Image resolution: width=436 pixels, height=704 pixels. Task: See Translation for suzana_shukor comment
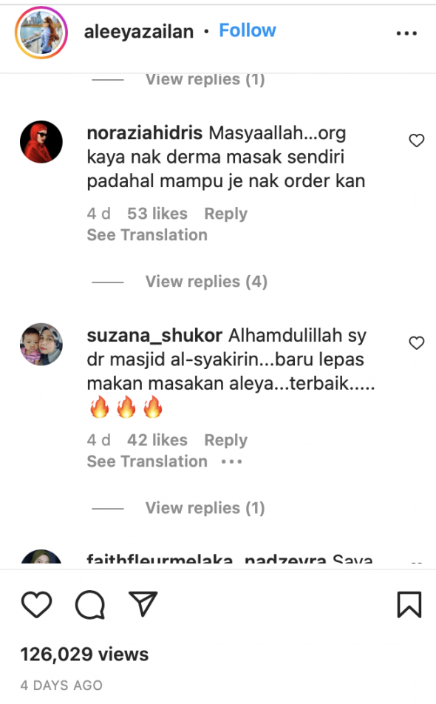(147, 461)
